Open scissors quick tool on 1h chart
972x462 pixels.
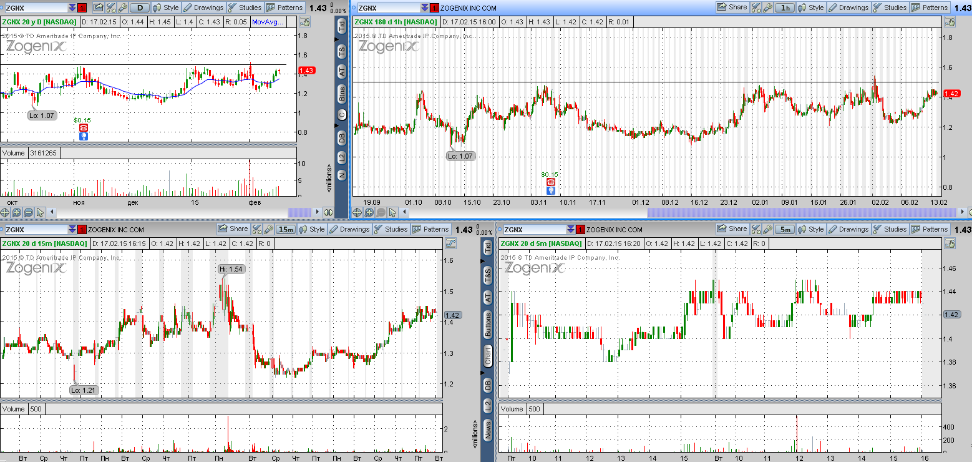point(756,7)
